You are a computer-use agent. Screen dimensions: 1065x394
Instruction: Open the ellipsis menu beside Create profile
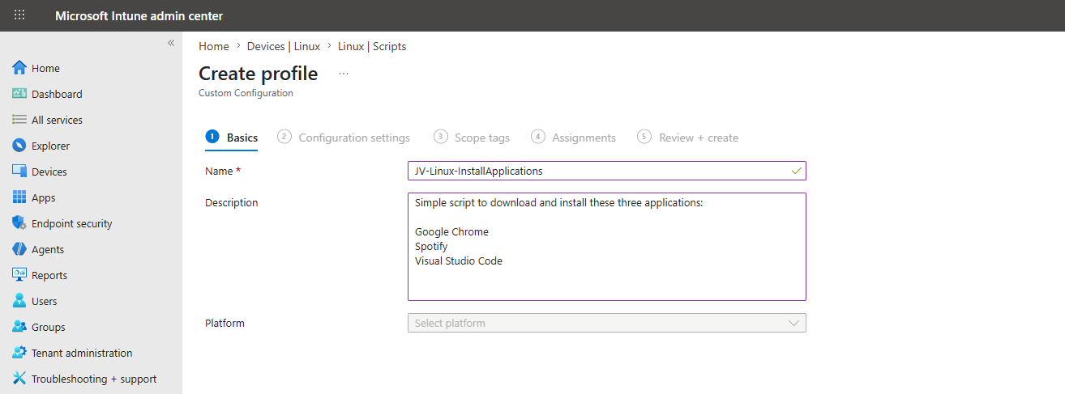pos(344,74)
